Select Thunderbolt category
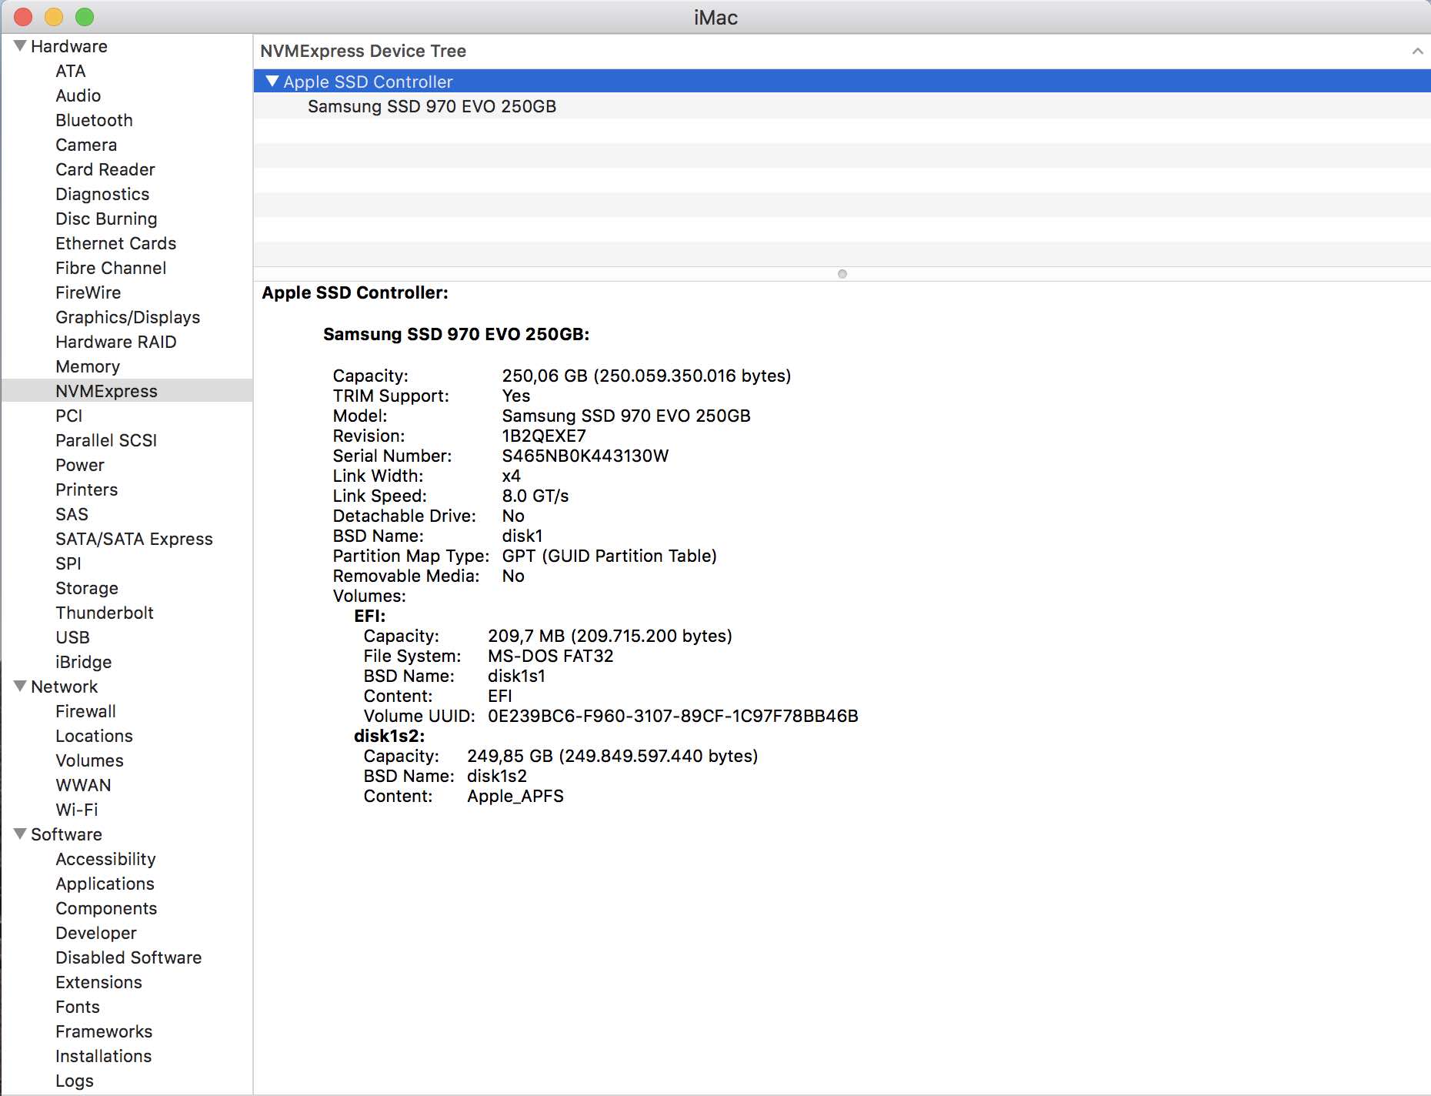Screen dimensions: 1431x1096 pyautogui.click(x=105, y=613)
